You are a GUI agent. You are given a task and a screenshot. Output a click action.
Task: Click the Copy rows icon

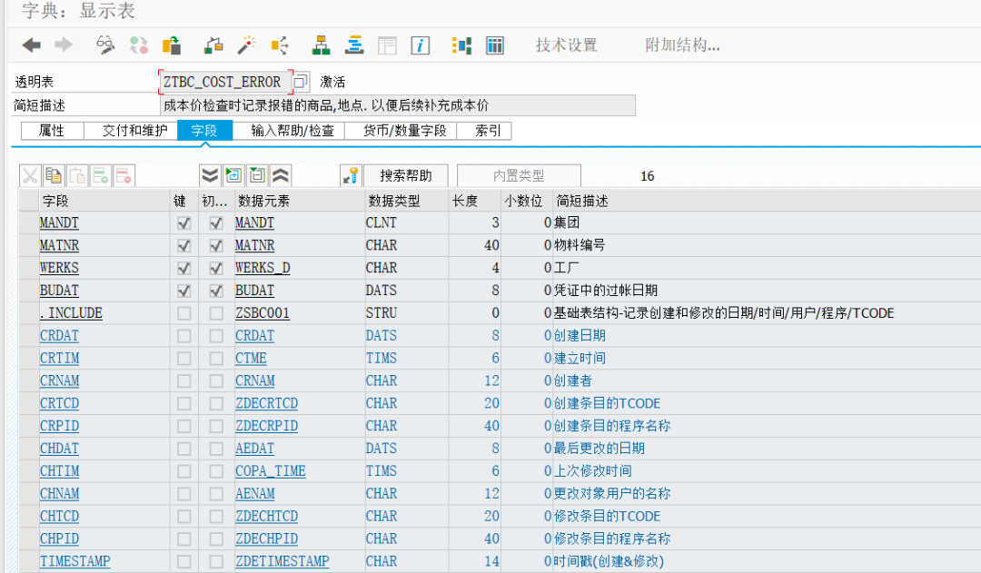coord(54,176)
